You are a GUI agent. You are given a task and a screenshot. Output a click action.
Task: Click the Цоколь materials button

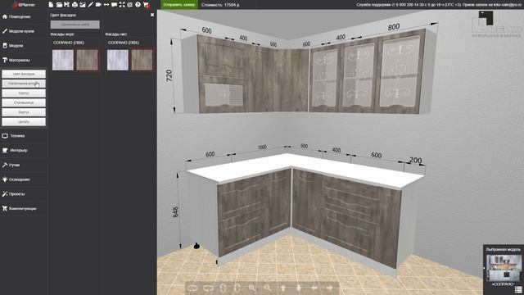tap(24, 122)
